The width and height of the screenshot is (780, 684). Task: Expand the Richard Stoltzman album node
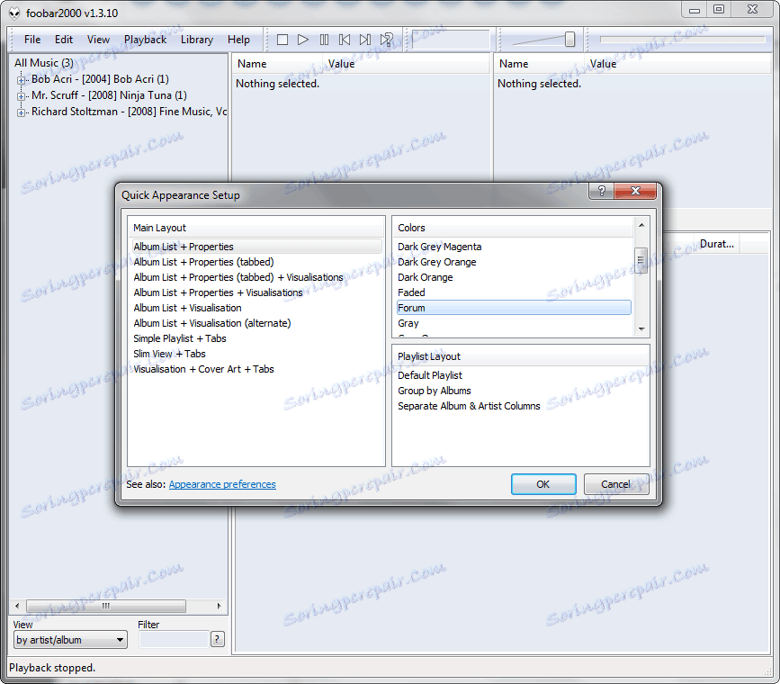point(21,112)
